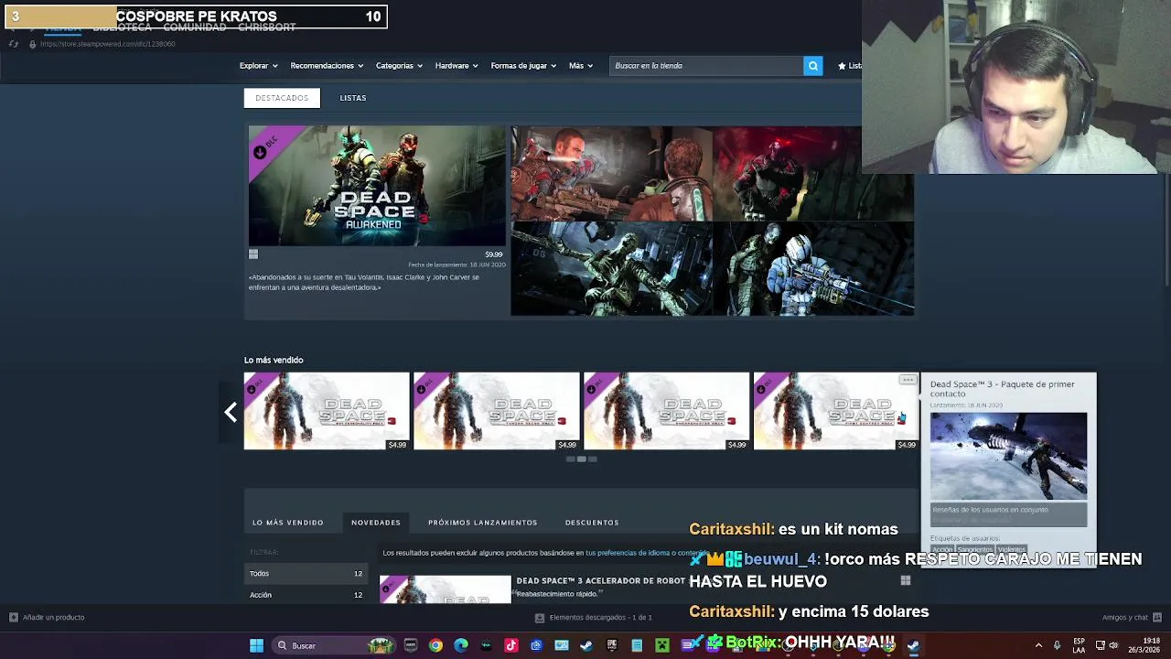Open Microsoft Edge from the taskbar
Viewport: 1171px width, 659px height.
click(x=461, y=645)
